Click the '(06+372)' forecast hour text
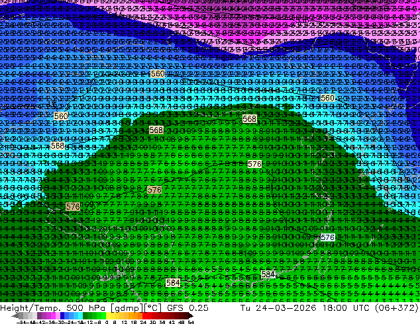420x324 pixels. pyautogui.click(x=396, y=308)
